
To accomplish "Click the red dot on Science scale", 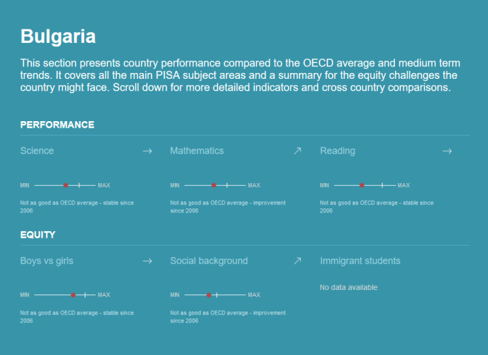I will pyautogui.click(x=66, y=186).
